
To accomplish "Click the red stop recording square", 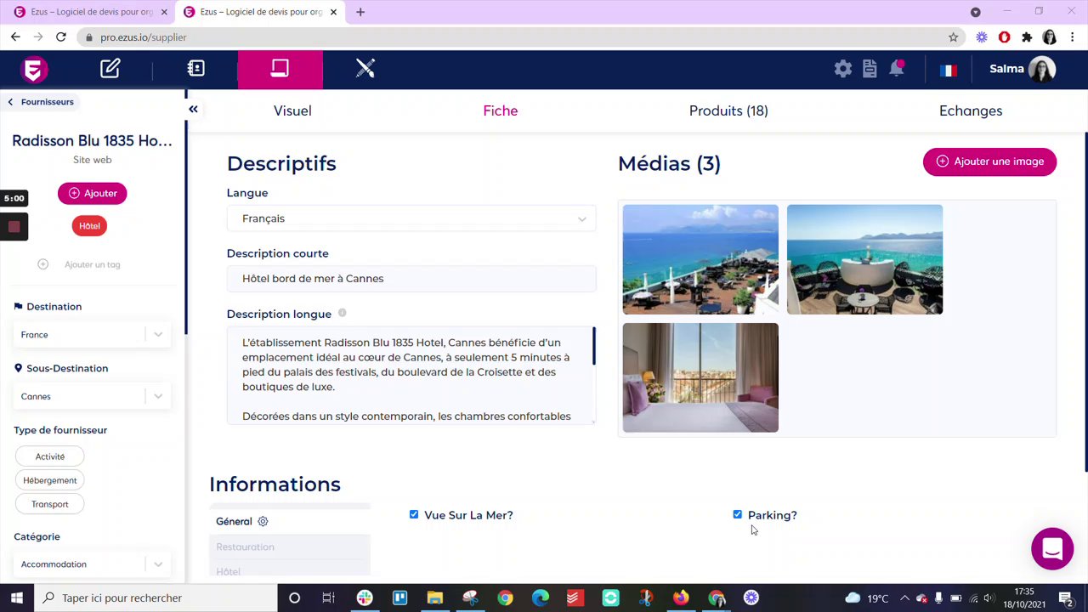I will pyautogui.click(x=14, y=227).
